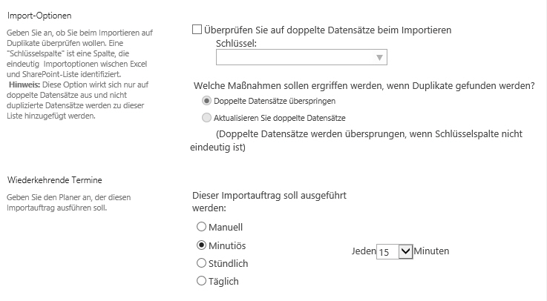Click the Täglich label text
547x301 pixels.
[x=223, y=281]
